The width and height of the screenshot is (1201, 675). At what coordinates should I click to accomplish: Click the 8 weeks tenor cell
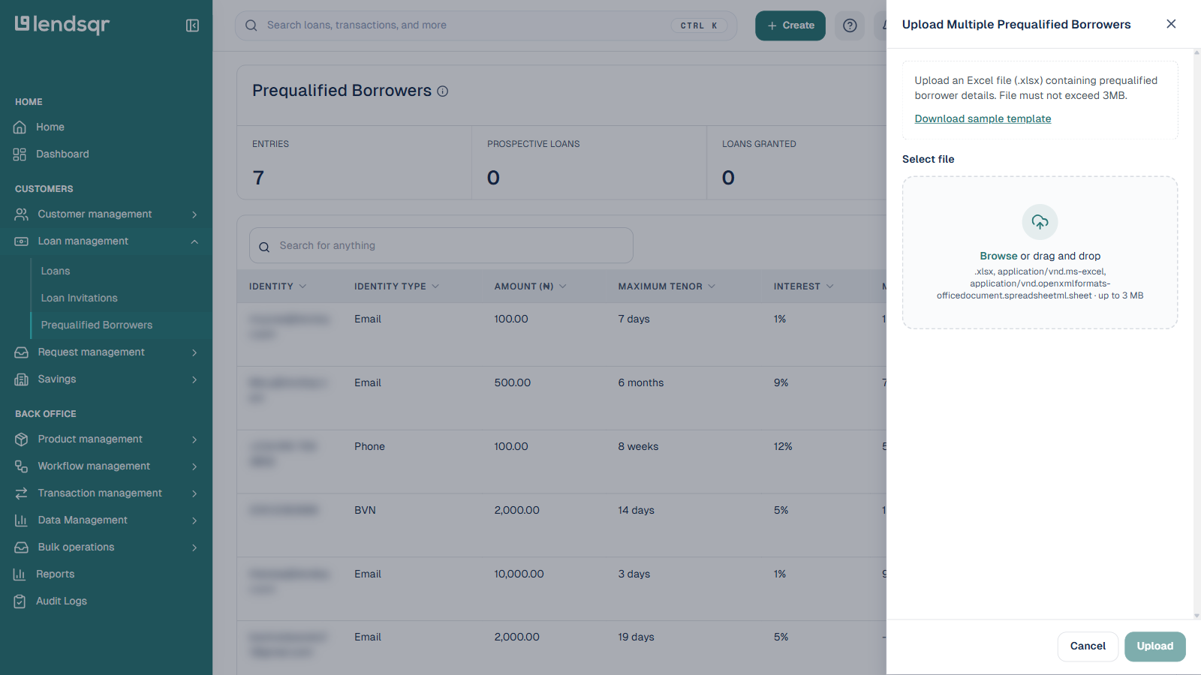(x=638, y=446)
